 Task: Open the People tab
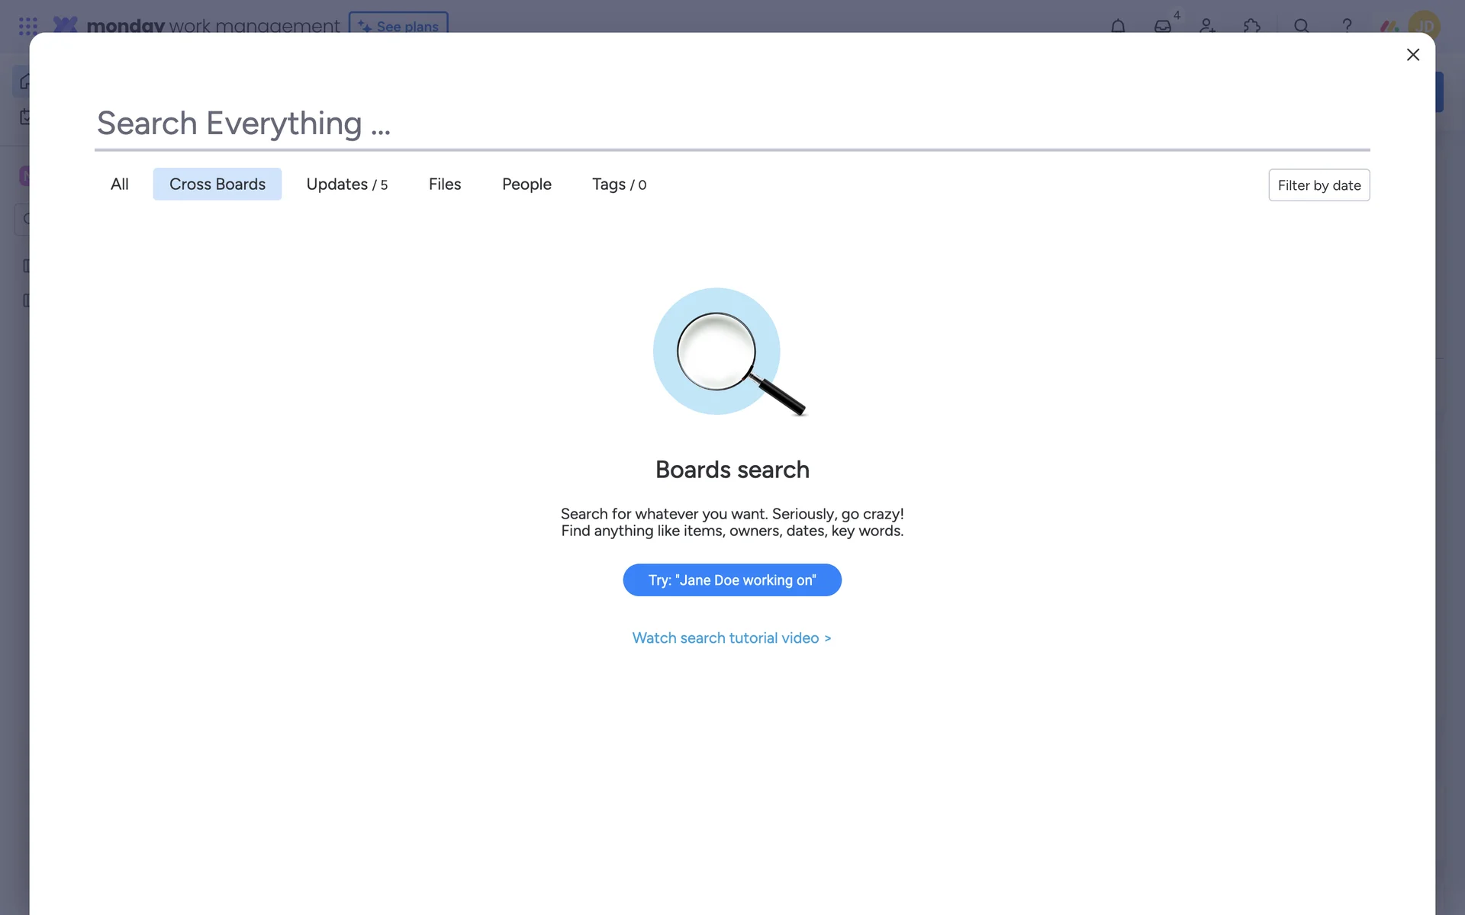[x=526, y=185]
